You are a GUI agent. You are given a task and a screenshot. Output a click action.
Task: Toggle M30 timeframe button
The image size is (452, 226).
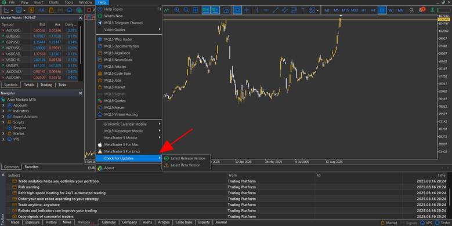355,10
